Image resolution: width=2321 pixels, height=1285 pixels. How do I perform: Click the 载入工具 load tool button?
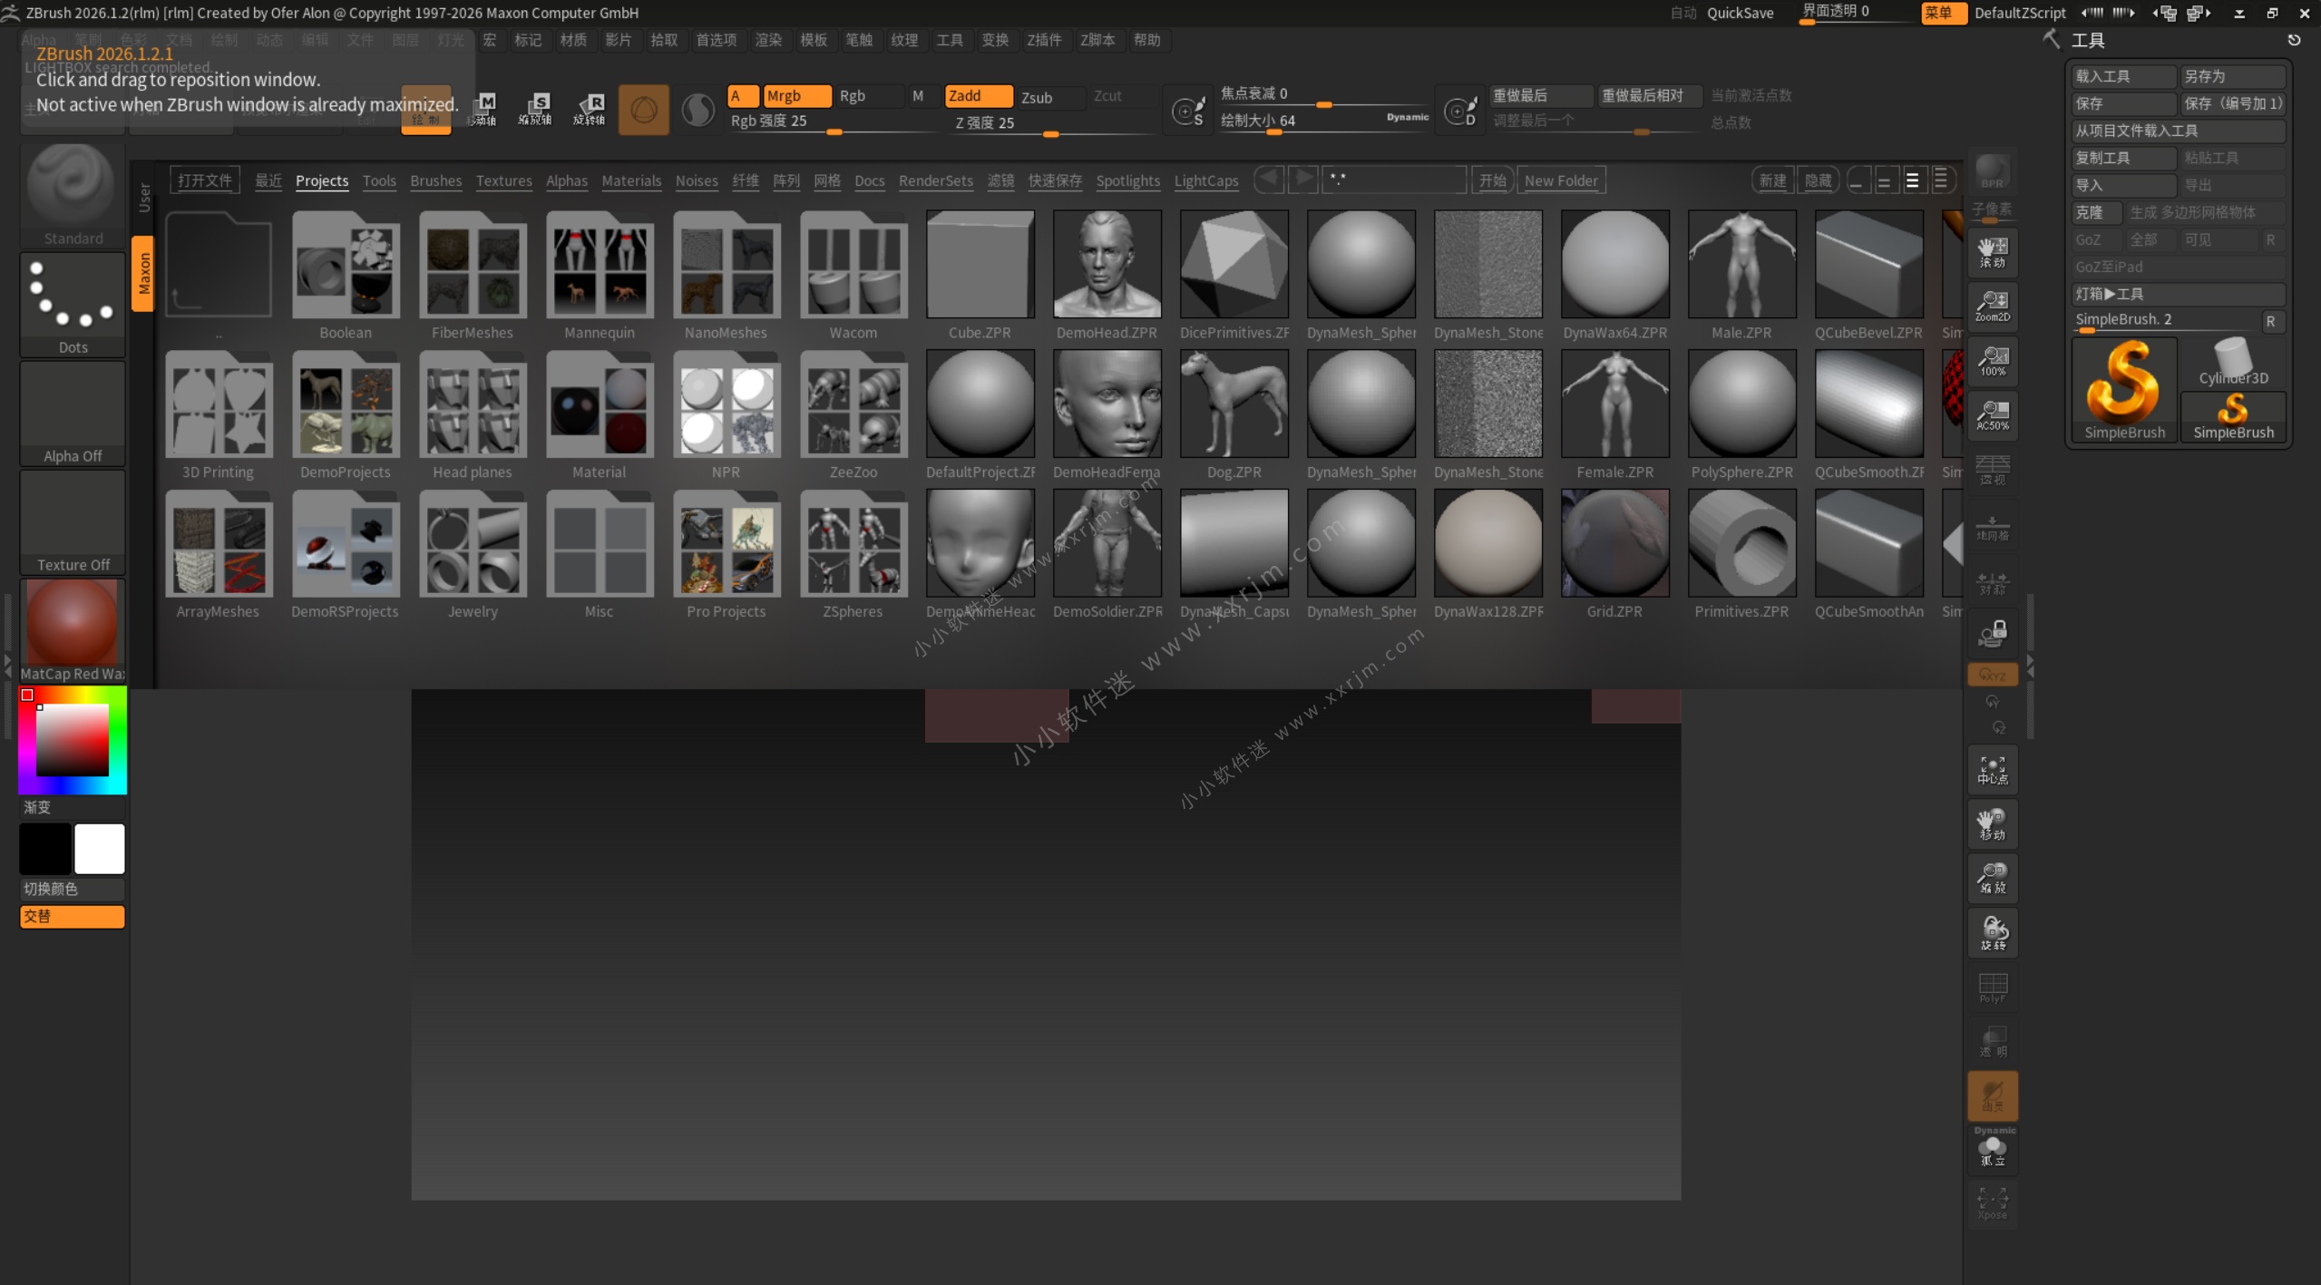pyautogui.click(x=2122, y=76)
